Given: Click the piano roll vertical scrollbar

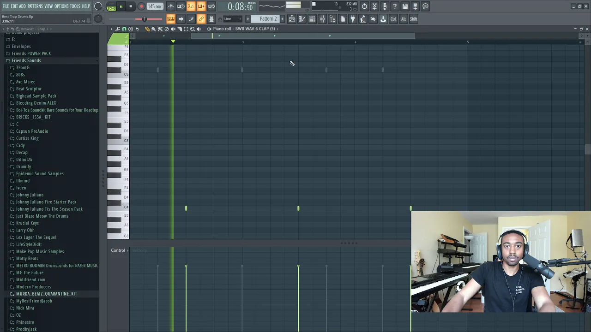Looking at the screenshot, I should tap(587, 150).
